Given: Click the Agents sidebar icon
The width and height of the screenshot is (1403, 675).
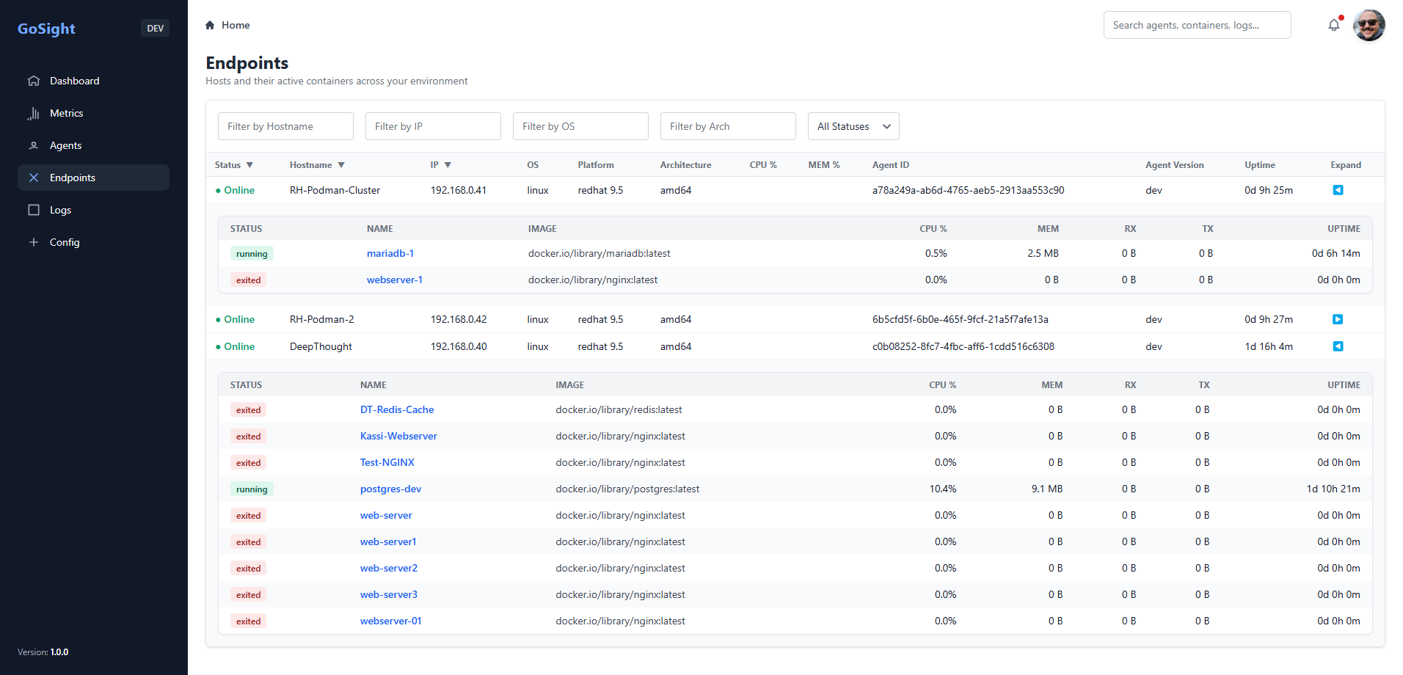Looking at the screenshot, I should coord(34,145).
